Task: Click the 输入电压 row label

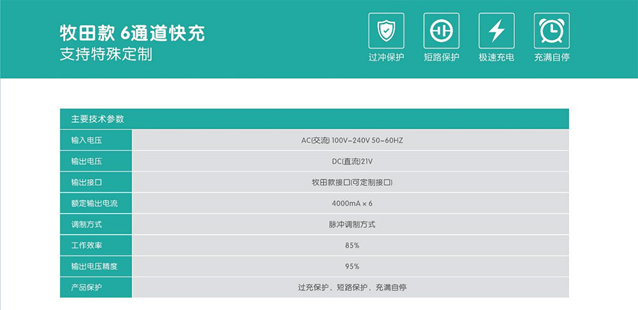Action: click(x=86, y=140)
